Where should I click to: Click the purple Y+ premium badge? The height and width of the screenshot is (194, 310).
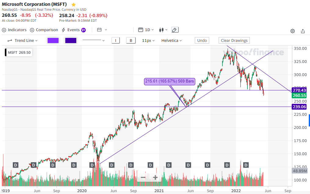tap(83, 30)
